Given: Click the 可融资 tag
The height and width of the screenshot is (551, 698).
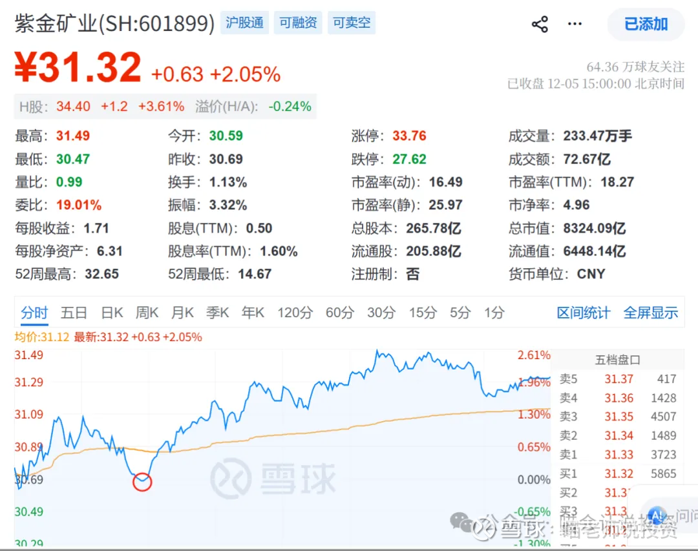Looking at the screenshot, I should (x=298, y=23).
